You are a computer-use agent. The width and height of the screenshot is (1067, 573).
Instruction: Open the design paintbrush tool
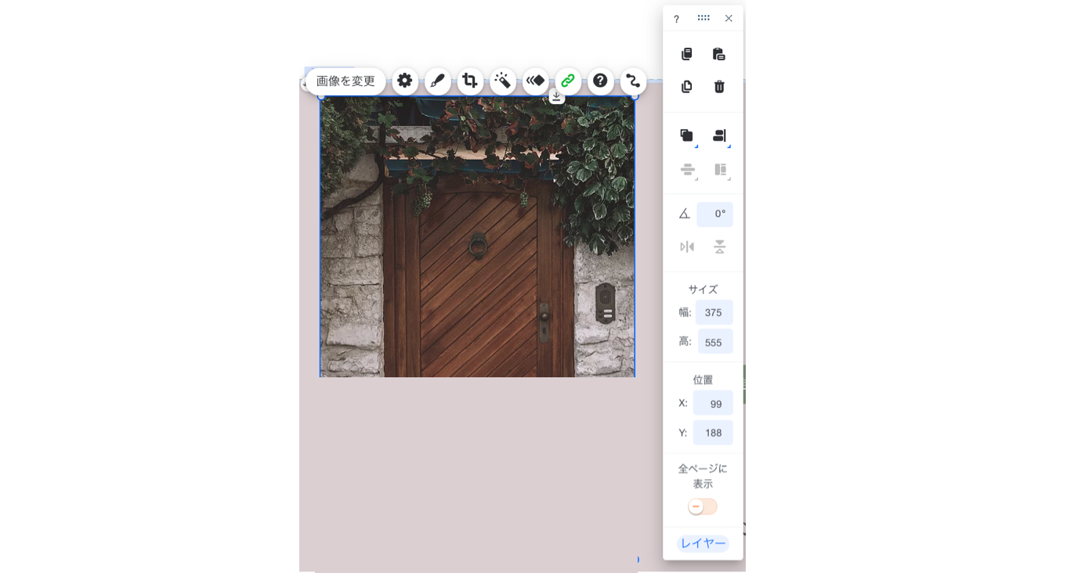pyautogui.click(x=438, y=81)
